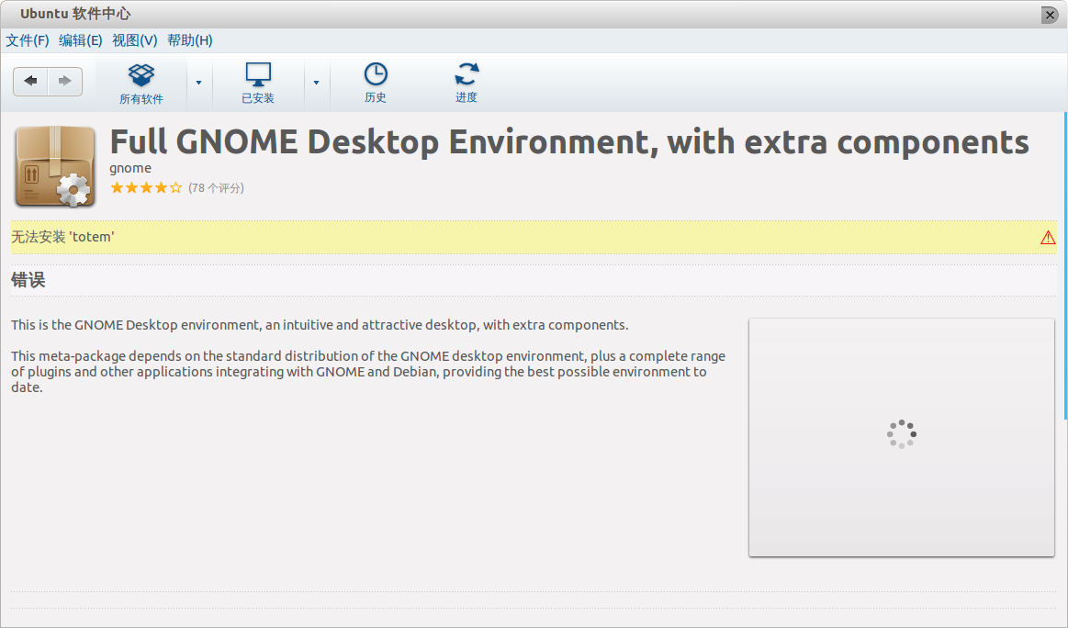Expand the dropdown arrow next to 所有软件
Viewport: 1068px width, 628px height.
click(199, 84)
